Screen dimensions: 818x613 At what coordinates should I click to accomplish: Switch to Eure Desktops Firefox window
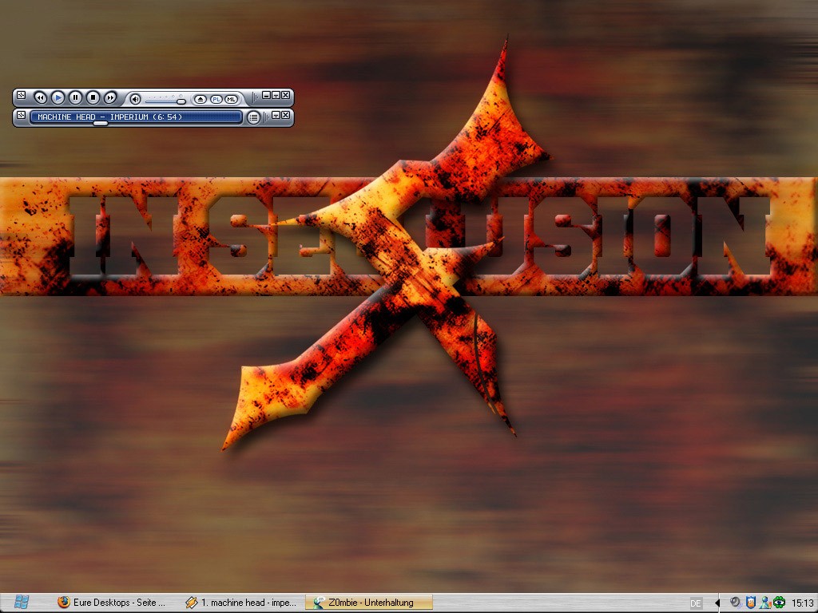pyautogui.click(x=112, y=603)
